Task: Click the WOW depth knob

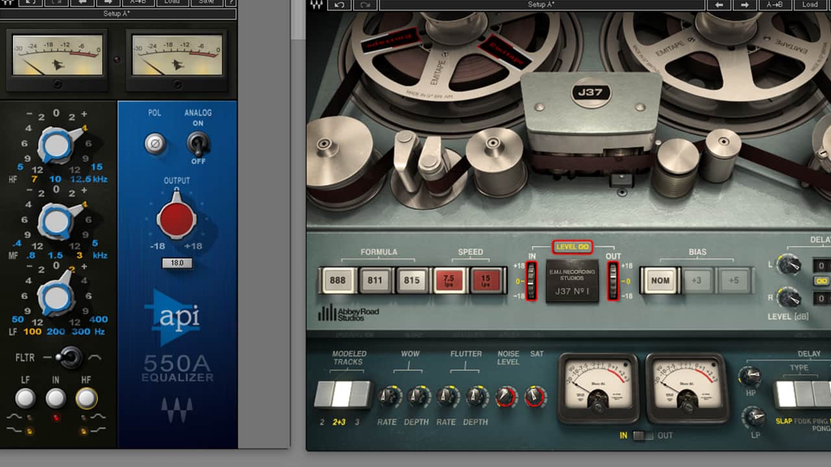Action: (419, 396)
